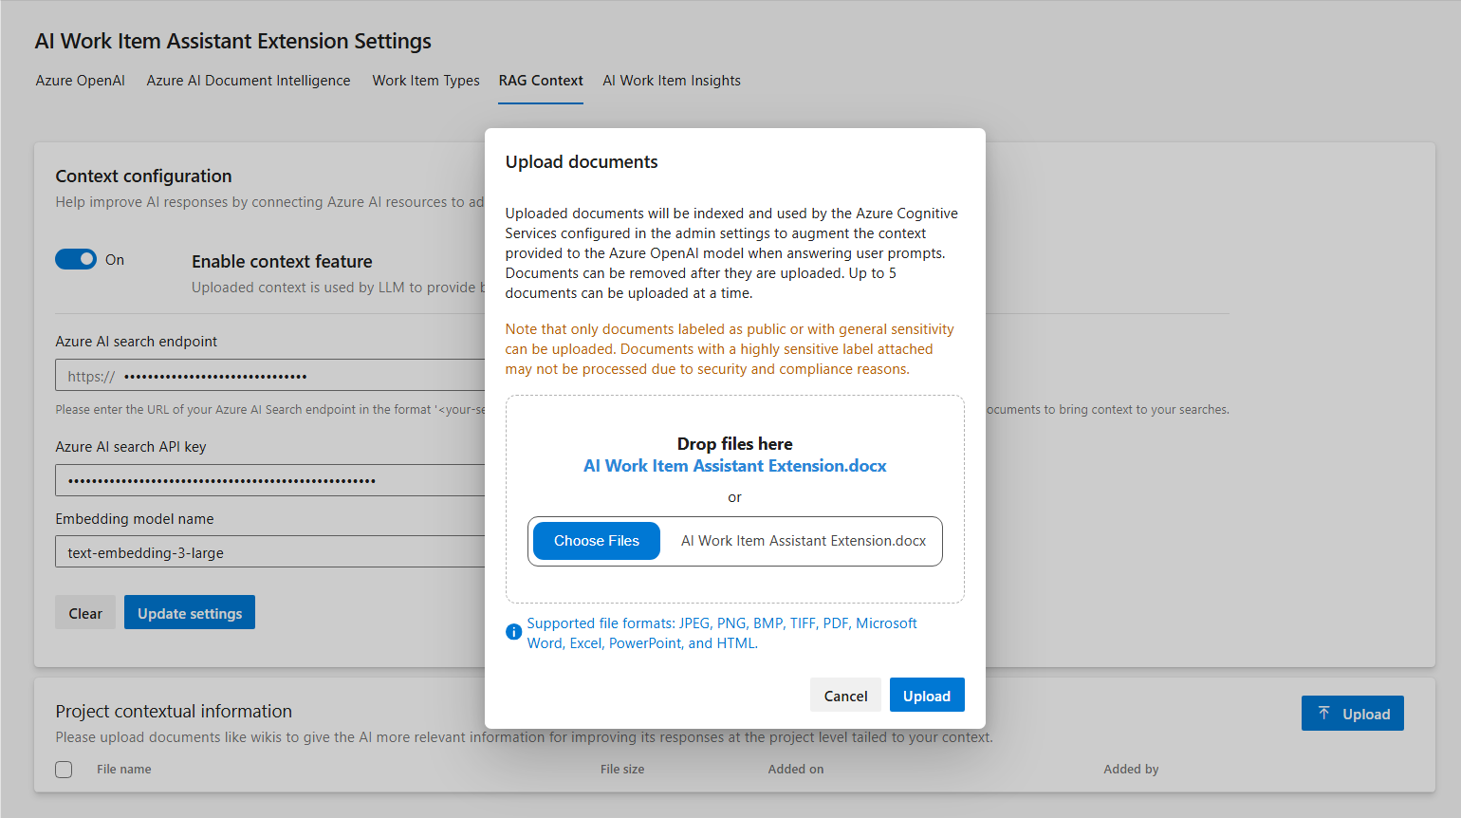
Task: Cancel the Upload documents dialog
Action: click(x=845, y=695)
